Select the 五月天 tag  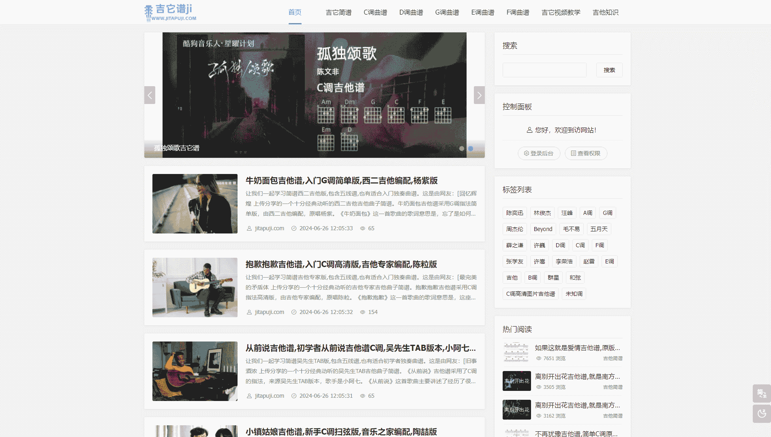click(x=599, y=229)
